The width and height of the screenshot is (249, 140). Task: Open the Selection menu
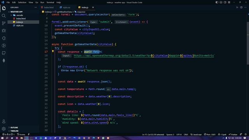click(22, 2)
